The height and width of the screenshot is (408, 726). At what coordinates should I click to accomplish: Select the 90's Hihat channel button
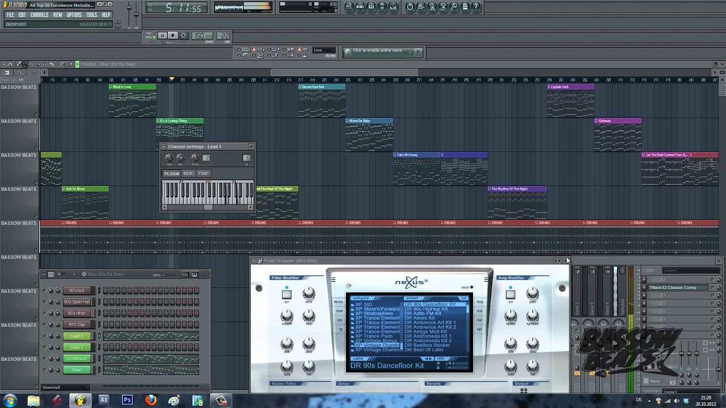coord(77,313)
